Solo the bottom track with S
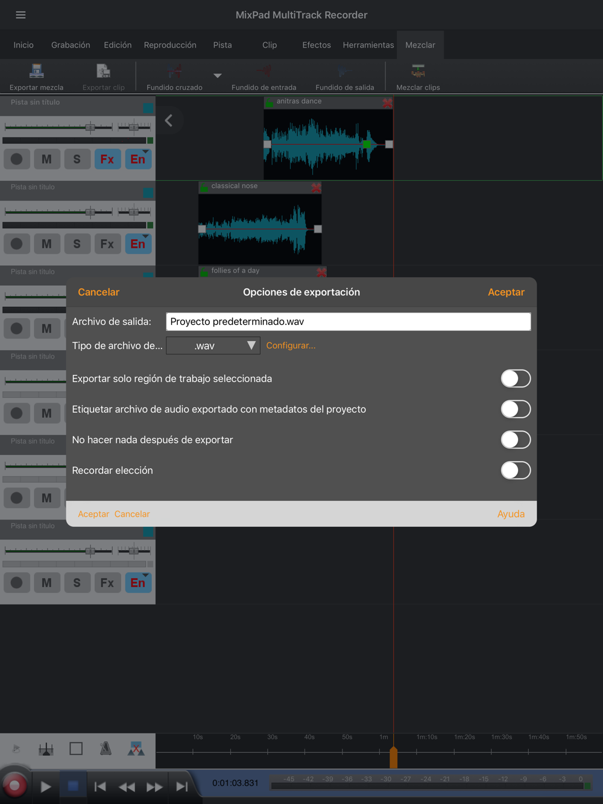 77,583
